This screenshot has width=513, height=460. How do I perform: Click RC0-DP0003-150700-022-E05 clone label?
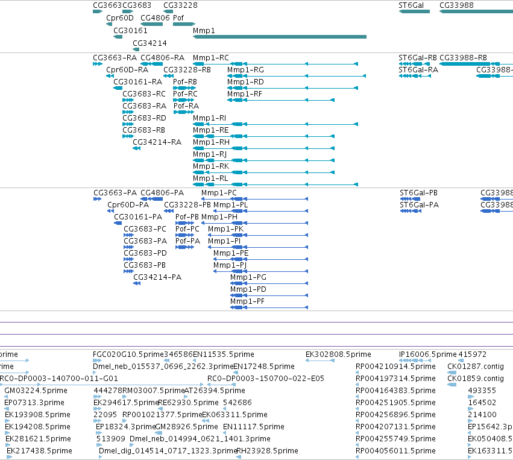(x=266, y=379)
